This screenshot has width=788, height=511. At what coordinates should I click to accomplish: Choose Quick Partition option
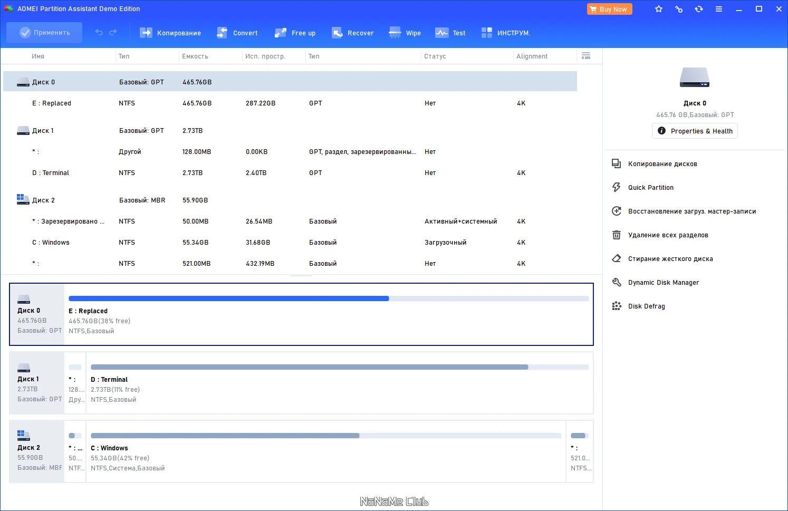tap(650, 187)
